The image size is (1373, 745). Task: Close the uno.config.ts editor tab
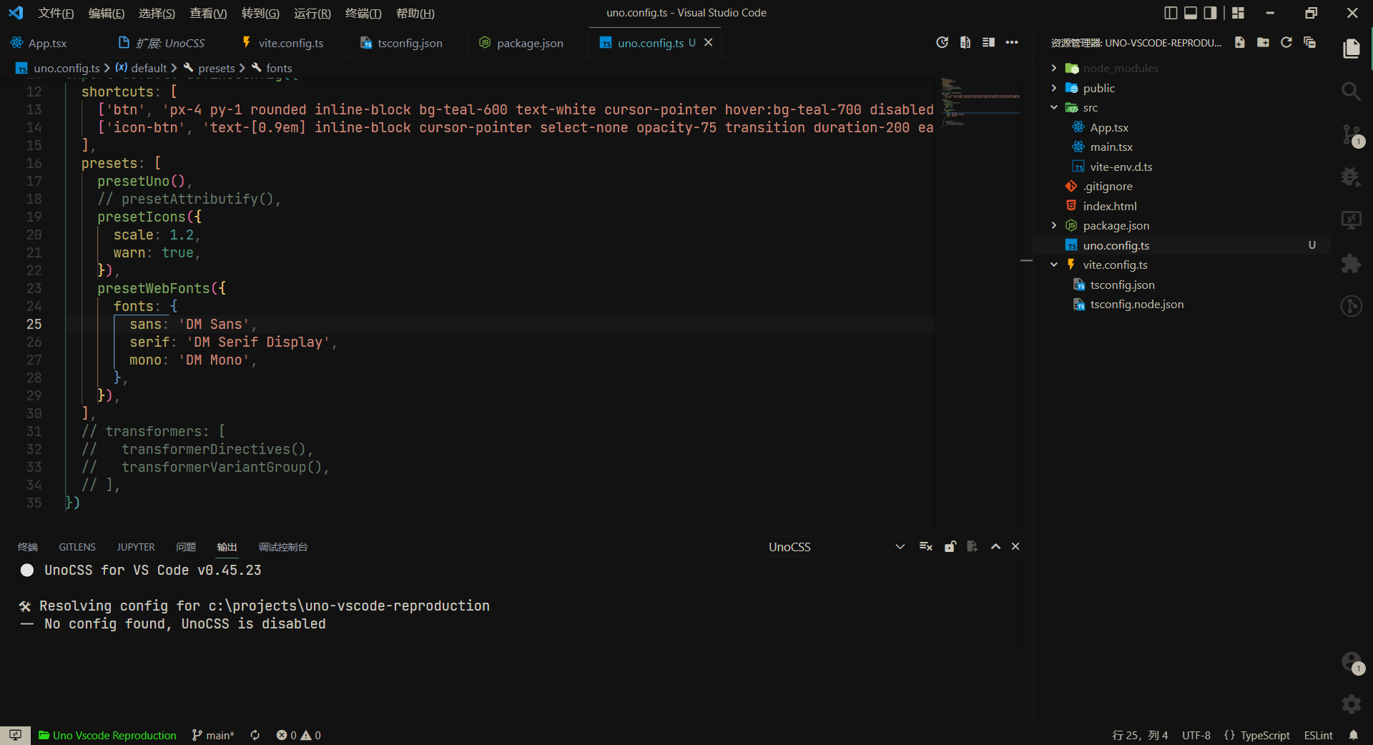coord(708,43)
